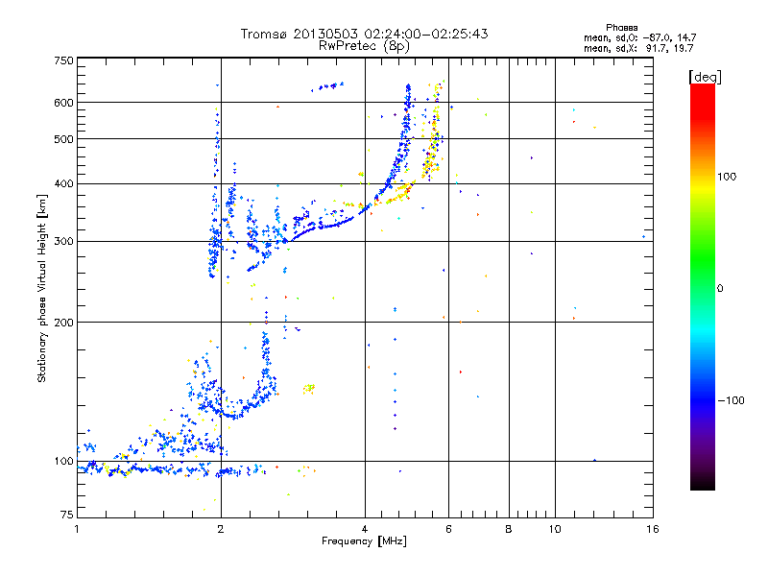The image size is (768, 576).
Task: Click the y-axis tick label '75'
Action: tap(67, 515)
